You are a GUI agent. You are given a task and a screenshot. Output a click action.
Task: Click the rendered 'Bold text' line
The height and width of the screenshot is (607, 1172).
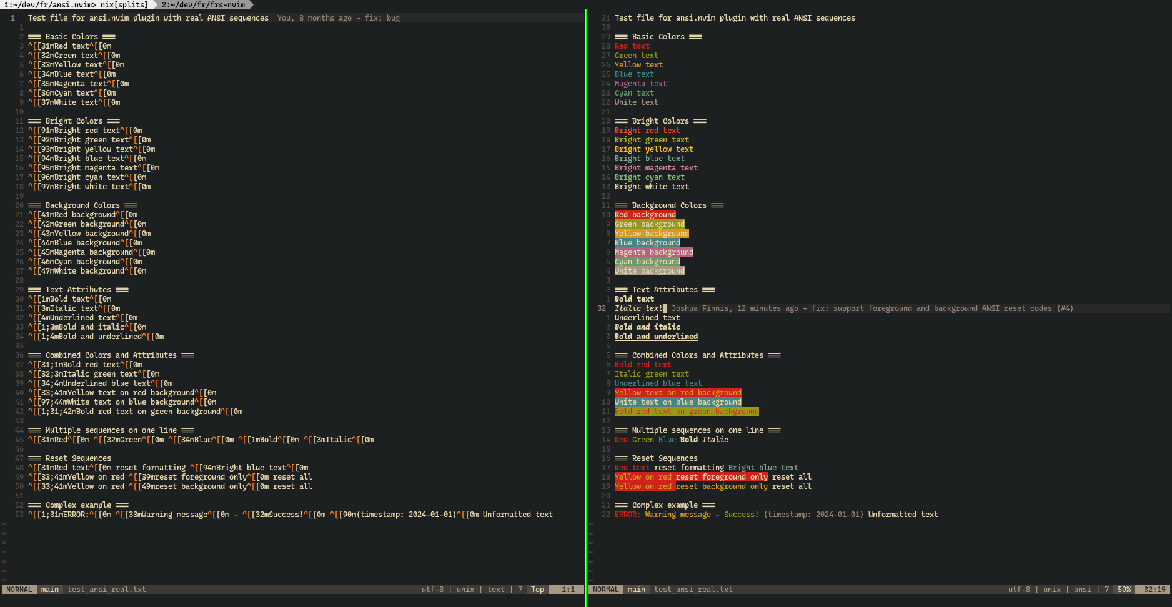pyautogui.click(x=634, y=299)
